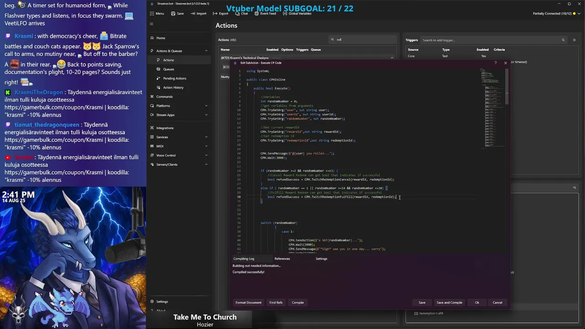Click the Action History icon

(x=159, y=87)
